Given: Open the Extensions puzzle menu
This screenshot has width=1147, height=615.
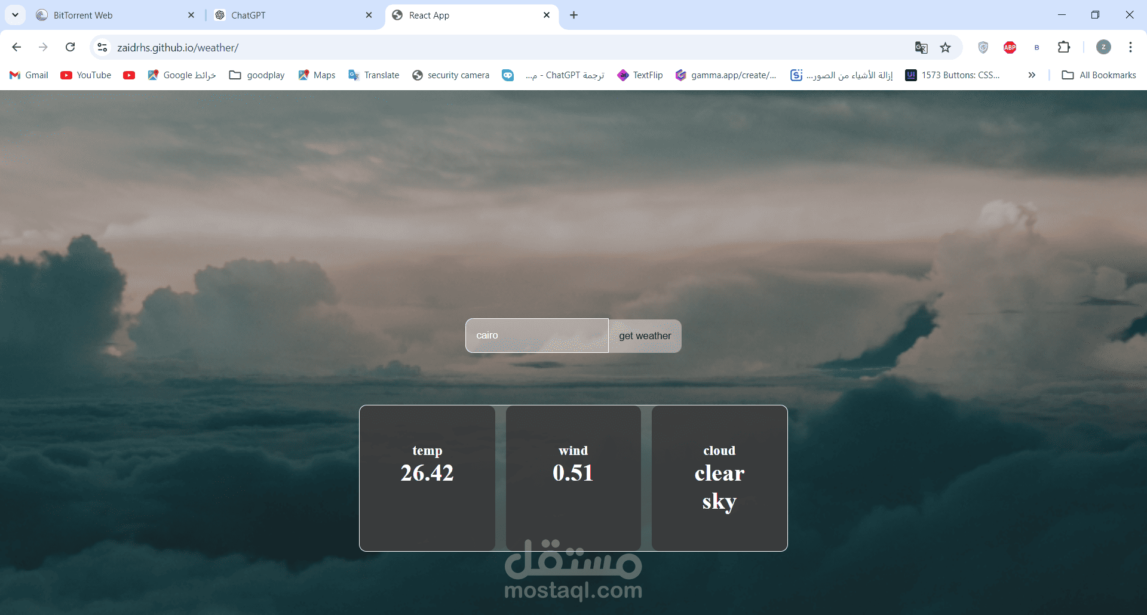Looking at the screenshot, I should (x=1064, y=47).
